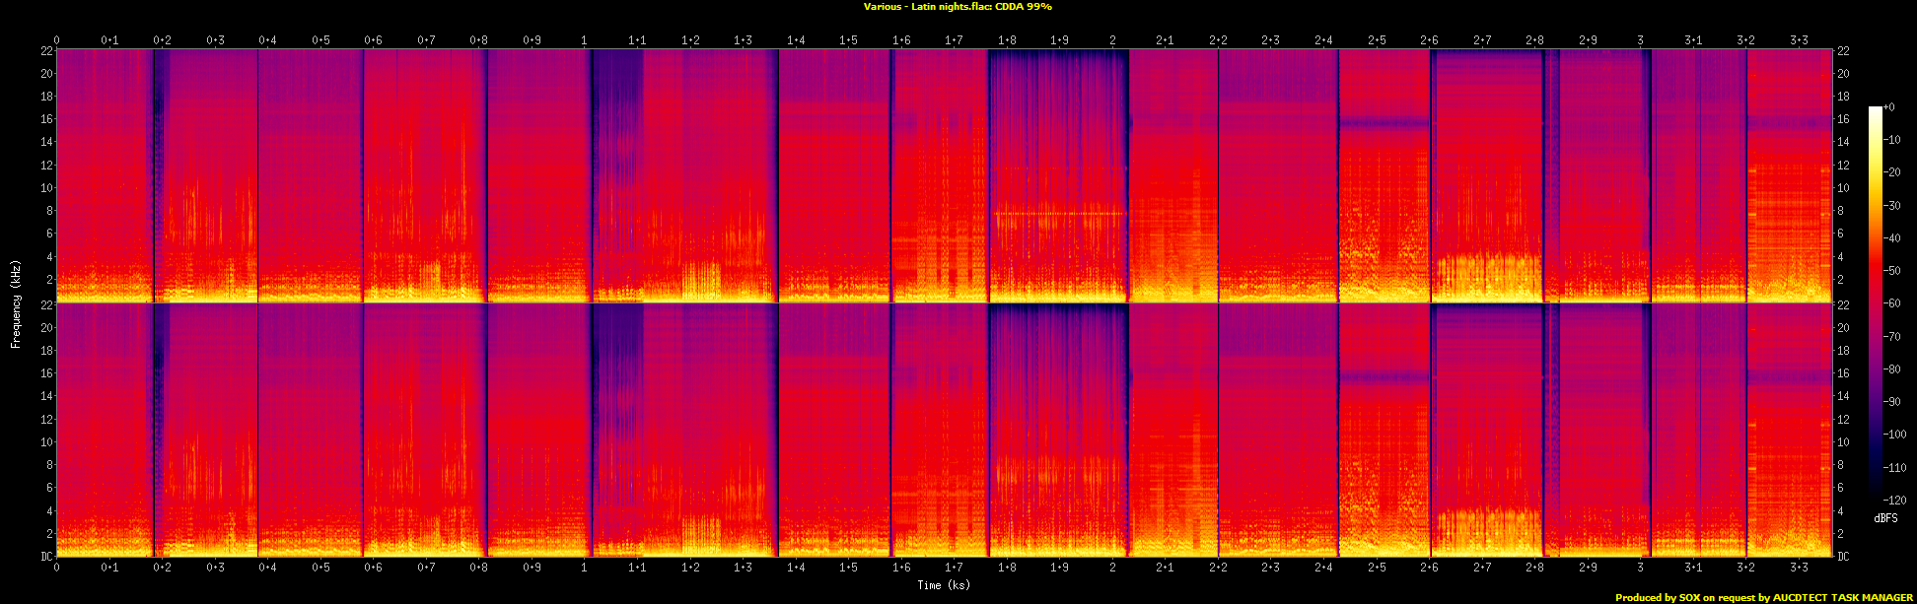Select the Frequency (kHz) axis label
The width and height of the screenshot is (1917, 604).
coord(16,304)
